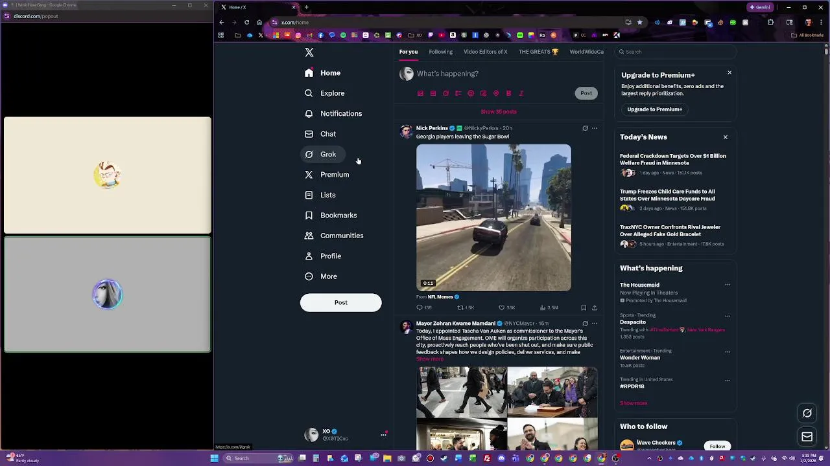Click Show more on the Mamdani post

coord(429,359)
